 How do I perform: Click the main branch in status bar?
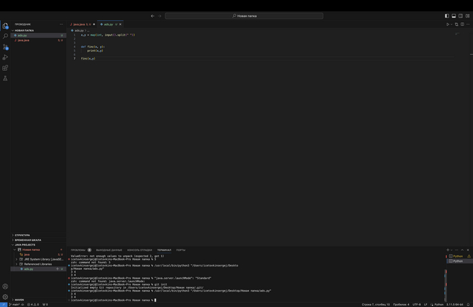[x=16, y=304]
